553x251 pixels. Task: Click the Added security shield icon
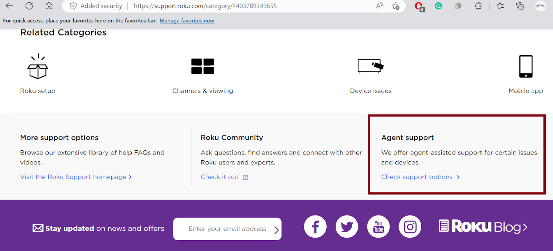click(x=73, y=6)
